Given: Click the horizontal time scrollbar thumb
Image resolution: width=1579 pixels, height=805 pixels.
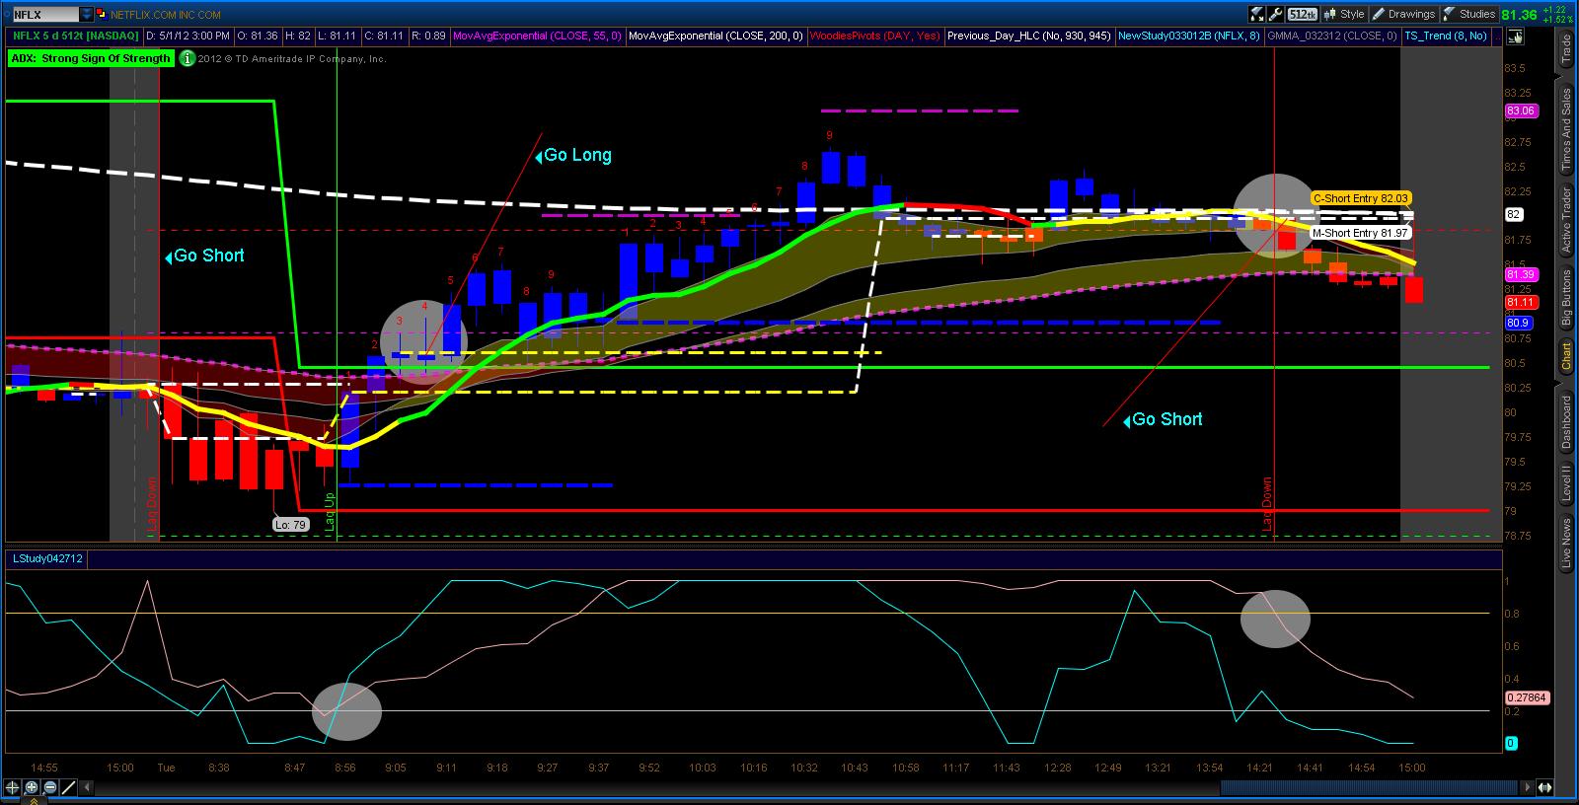Looking at the screenshot, I should click(1370, 787).
